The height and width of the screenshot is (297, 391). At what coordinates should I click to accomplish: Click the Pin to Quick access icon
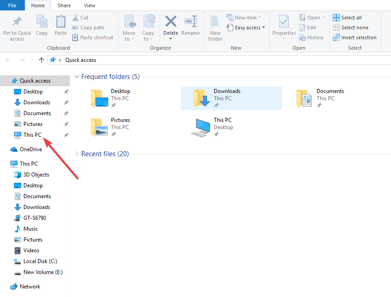[17, 22]
